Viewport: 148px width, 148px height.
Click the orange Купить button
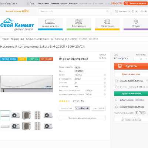click(x=131, y=66)
